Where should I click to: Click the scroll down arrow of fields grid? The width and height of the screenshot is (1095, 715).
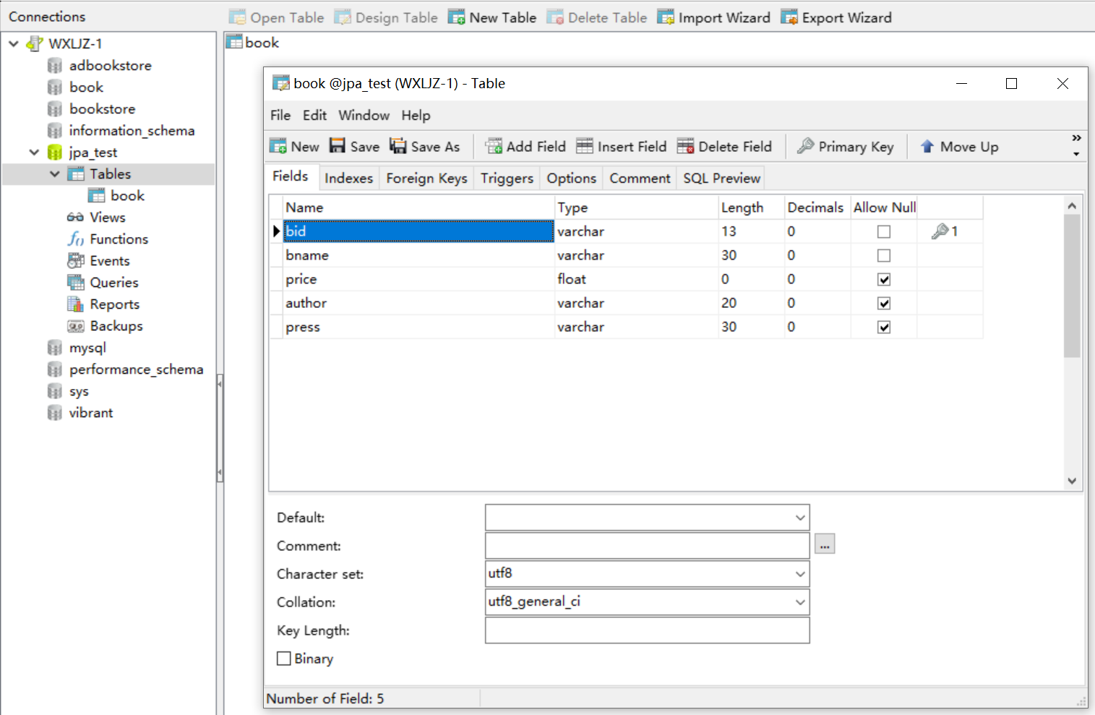(1072, 481)
